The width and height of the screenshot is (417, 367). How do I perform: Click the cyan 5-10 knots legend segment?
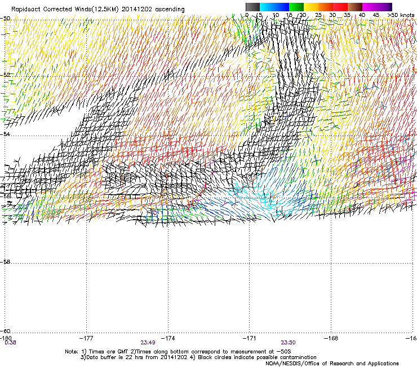click(x=267, y=7)
